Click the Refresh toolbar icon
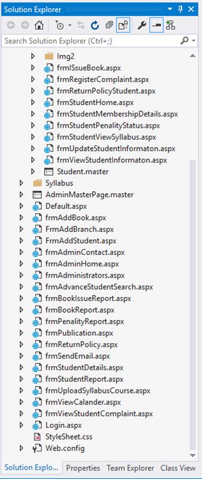The width and height of the screenshot is (202, 479). point(95,25)
